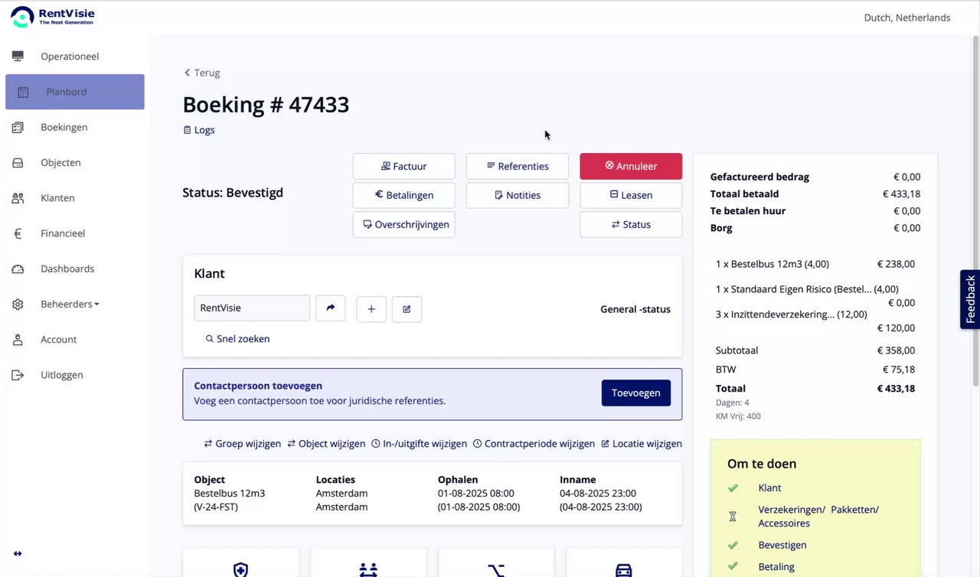Screen dimensions: 980x577
Task: Click the collapse sidebar arrows icon
Action: (18, 554)
